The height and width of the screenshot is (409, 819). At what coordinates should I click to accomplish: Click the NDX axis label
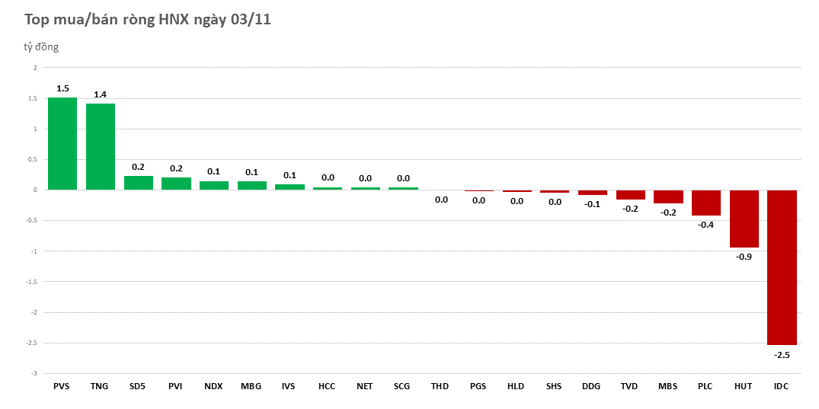click(213, 386)
